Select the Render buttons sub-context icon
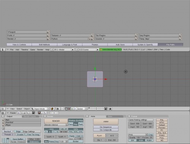This screenshot has width=190, height=144. tap(39, 113)
